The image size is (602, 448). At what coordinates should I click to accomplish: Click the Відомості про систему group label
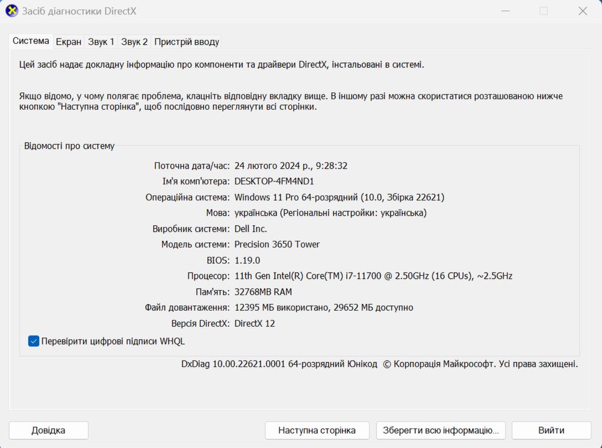click(69, 146)
